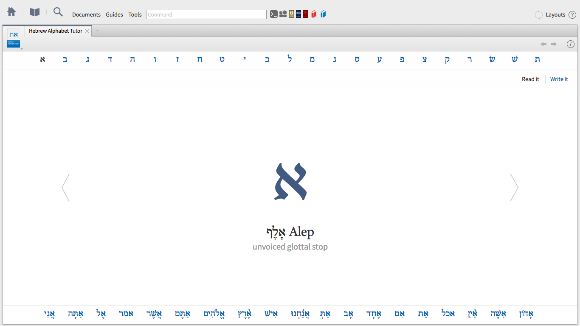
Task: Open the red book resource icon
Action: [314, 14]
